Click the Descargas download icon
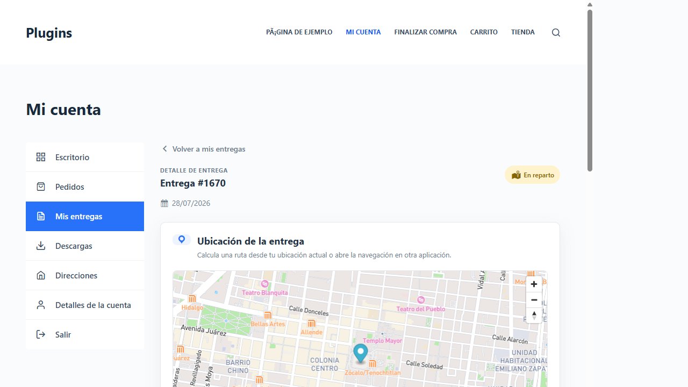Screen dimensions: 688x387 click(41, 246)
